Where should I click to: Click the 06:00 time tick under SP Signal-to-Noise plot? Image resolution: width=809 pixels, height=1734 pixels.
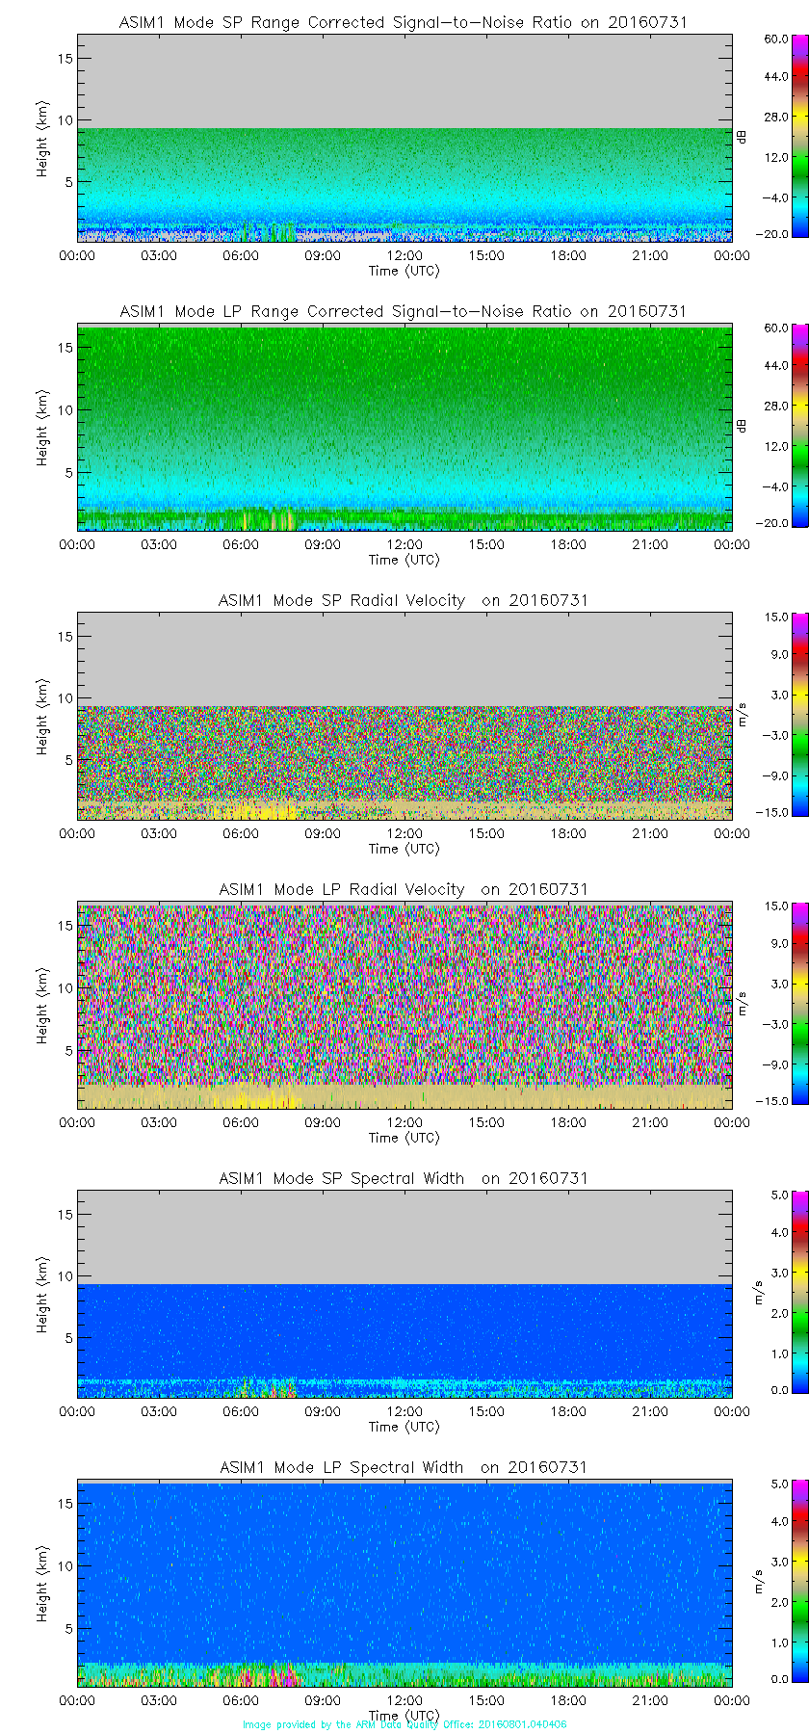[x=241, y=255]
